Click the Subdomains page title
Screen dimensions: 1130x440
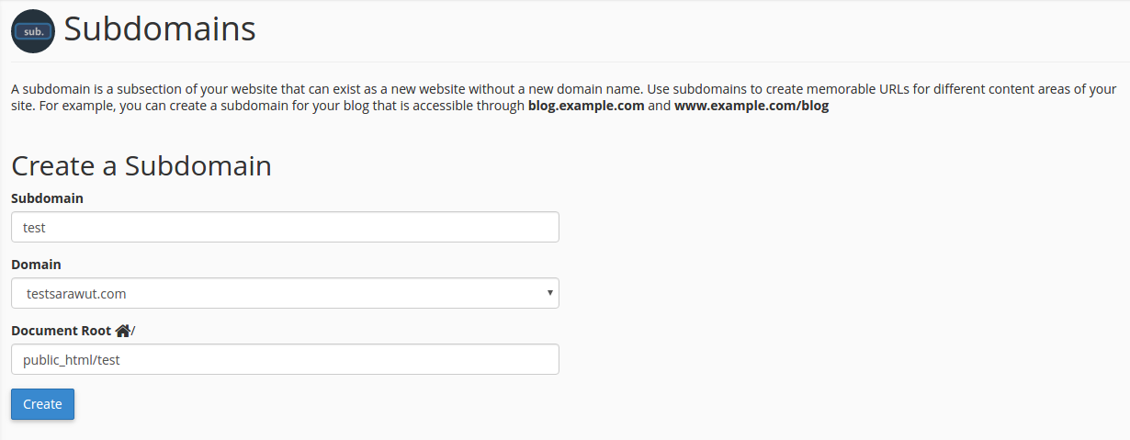pyautogui.click(x=159, y=29)
